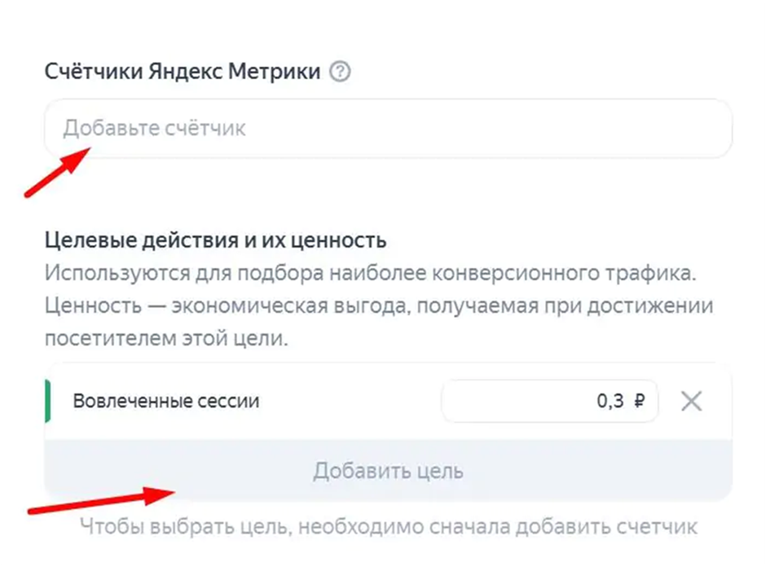Click the Добавьте счётчик input field
This screenshot has height=567, width=766.
coord(389,129)
